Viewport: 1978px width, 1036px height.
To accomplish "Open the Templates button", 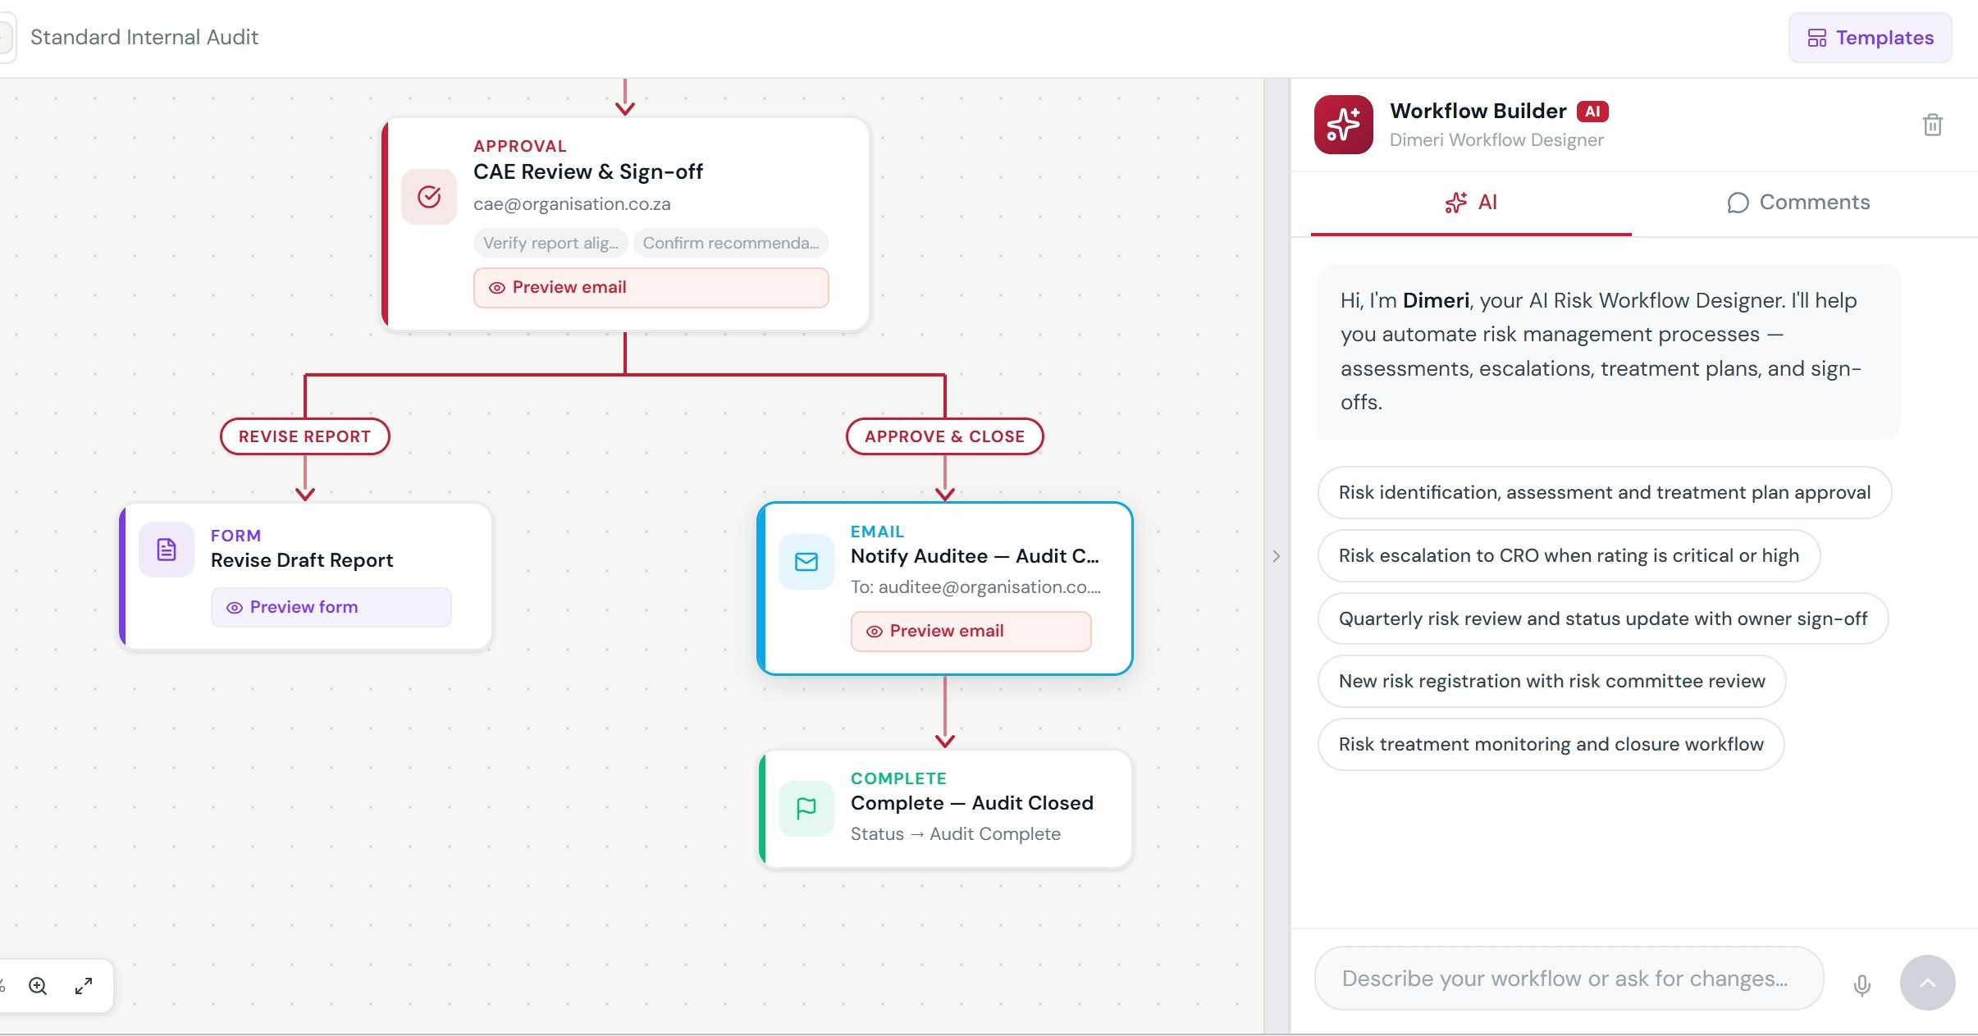I will (1870, 38).
